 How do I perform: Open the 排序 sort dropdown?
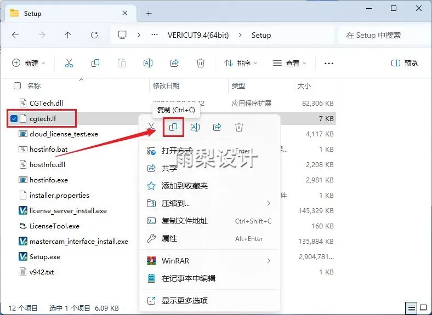(x=241, y=63)
